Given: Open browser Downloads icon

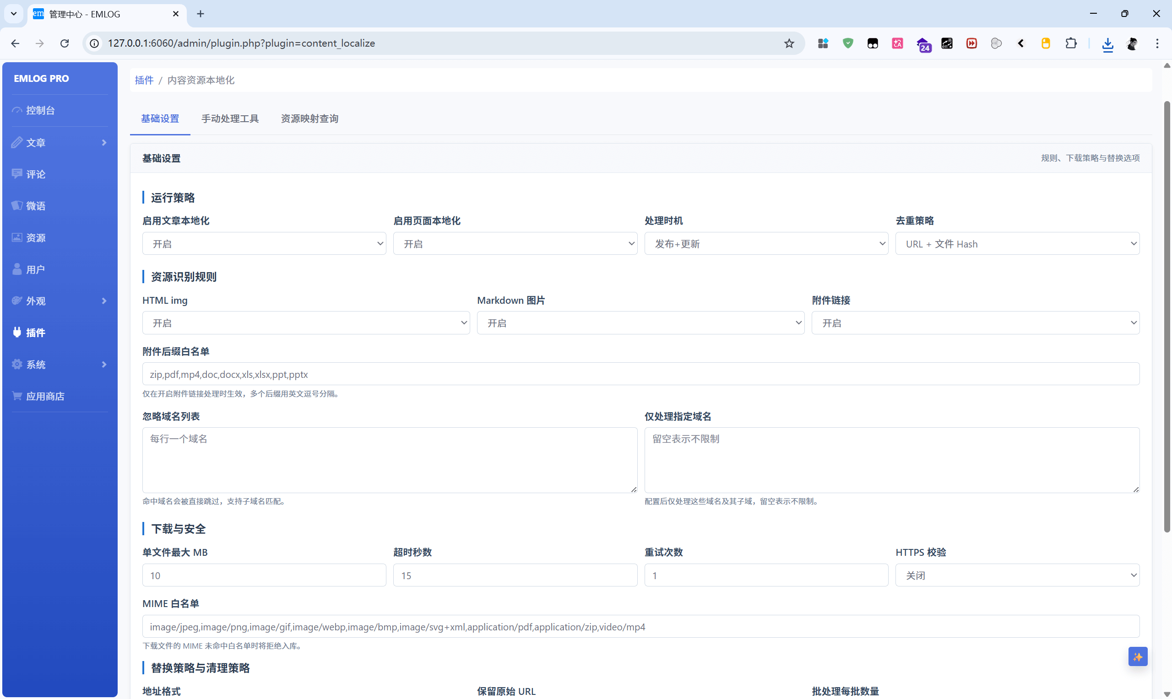Looking at the screenshot, I should pyautogui.click(x=1107, y=44).
